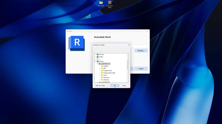Screen dimensions: 222x124
Task: Click Cancel in the Launcher window
Action: (141, 69)
